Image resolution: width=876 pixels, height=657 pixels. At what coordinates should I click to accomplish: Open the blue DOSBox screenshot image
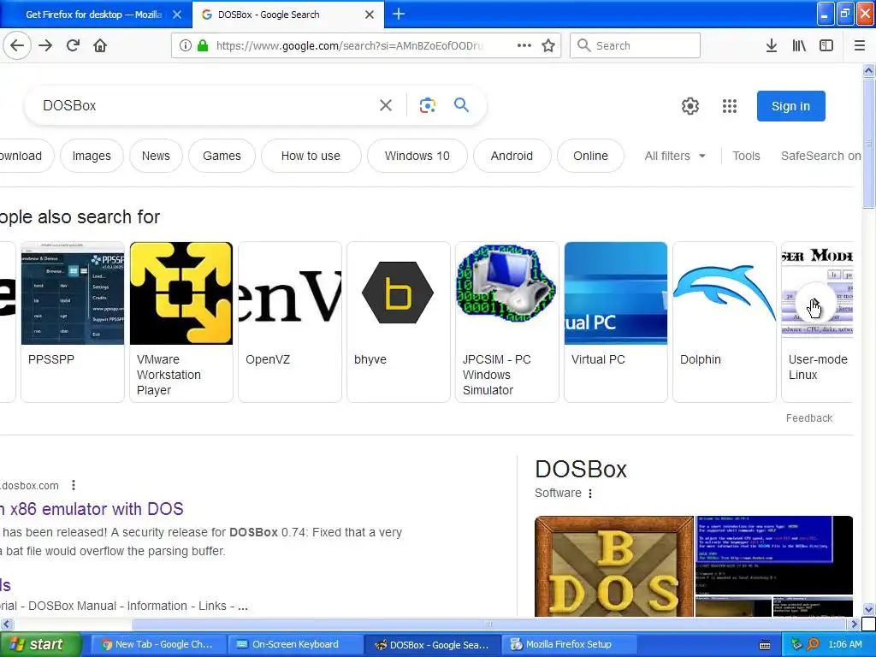(x=773, y=554)
